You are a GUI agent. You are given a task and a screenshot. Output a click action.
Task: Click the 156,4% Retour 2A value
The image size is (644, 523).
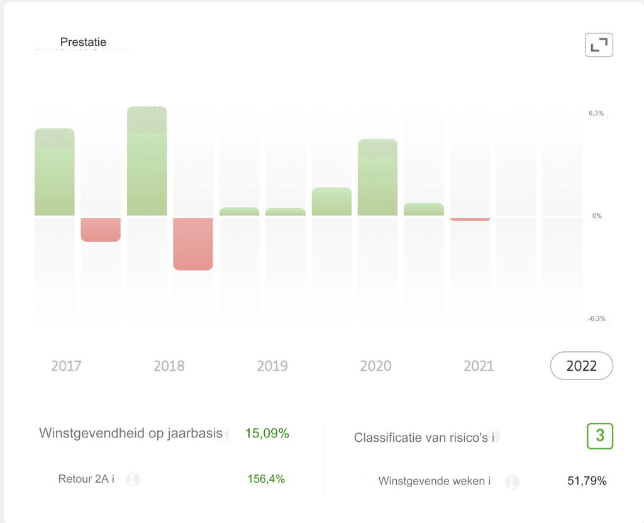(266, 479)
